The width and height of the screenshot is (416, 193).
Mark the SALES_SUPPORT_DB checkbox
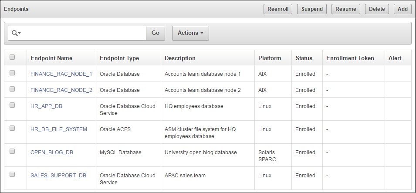[x=12, y=174]
